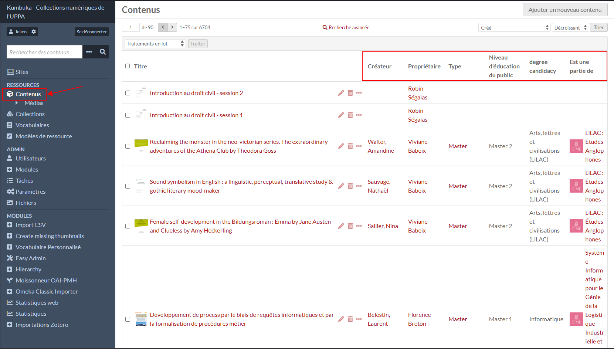The image size is (614, 349).
Task: Click the 'Recherche avancée' link
Action: (x=346, y=28)
